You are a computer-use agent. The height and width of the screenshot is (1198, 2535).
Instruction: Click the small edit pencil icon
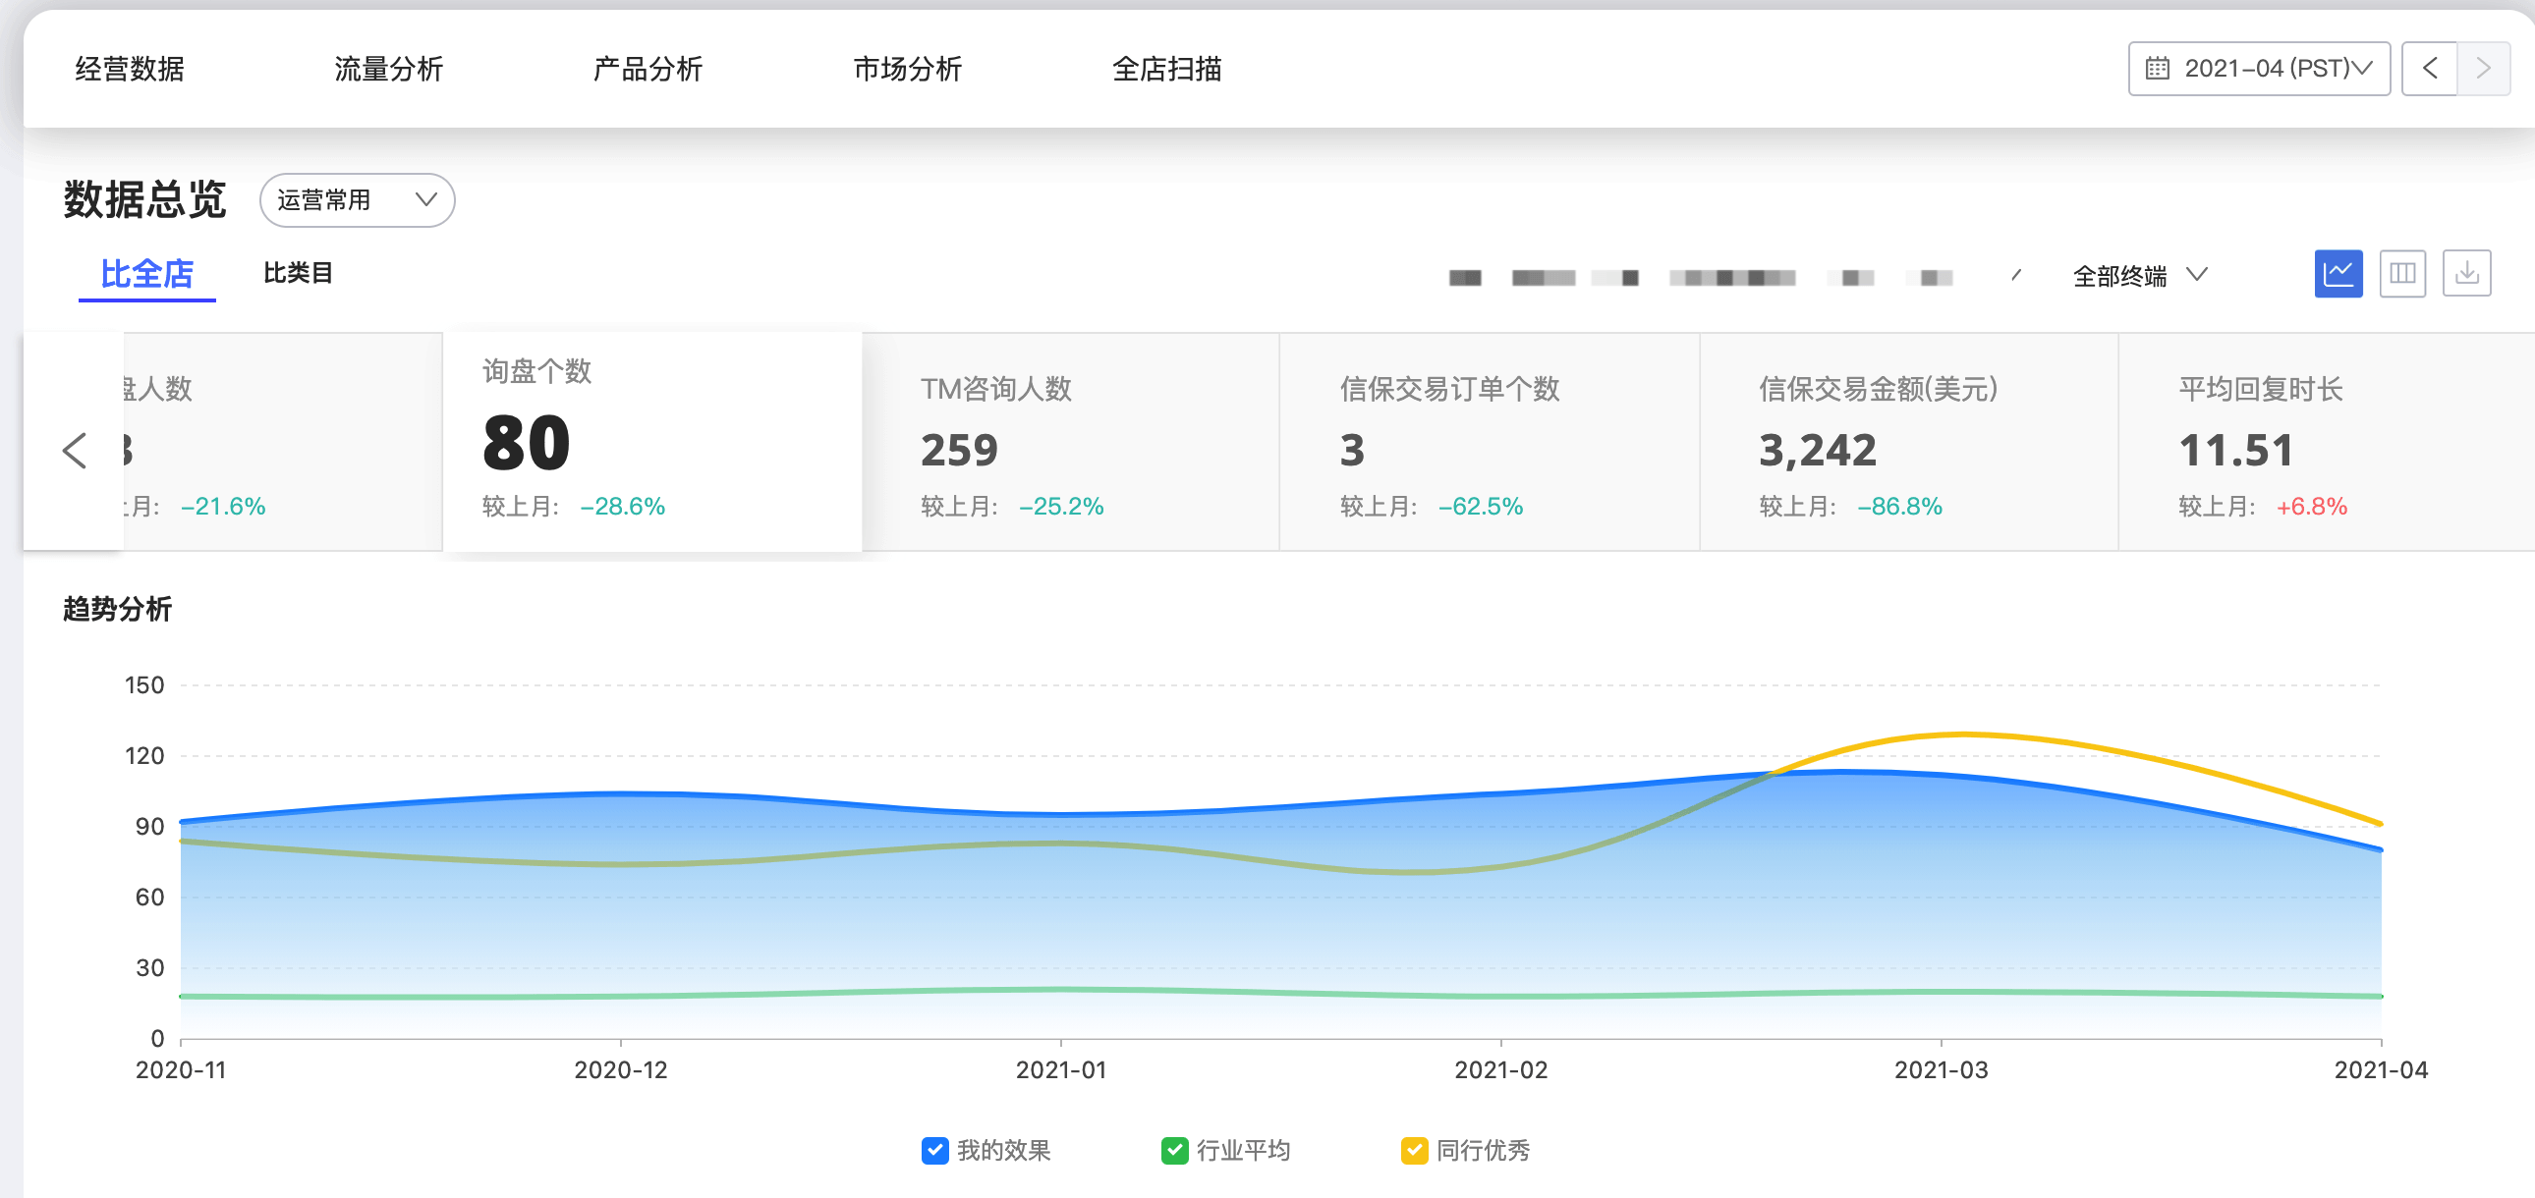click(2015, 275)
